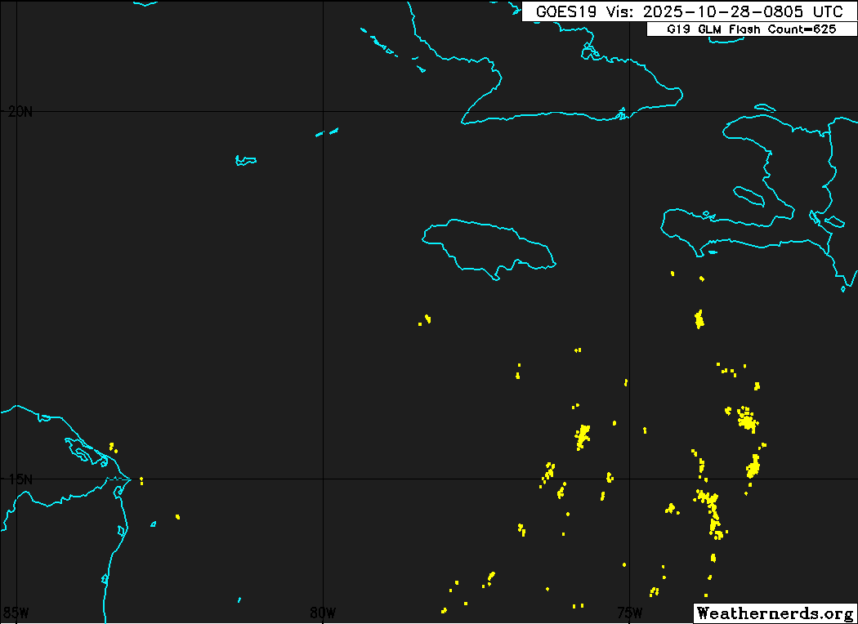Click the 15N and 75W gridline intersection

629,479
